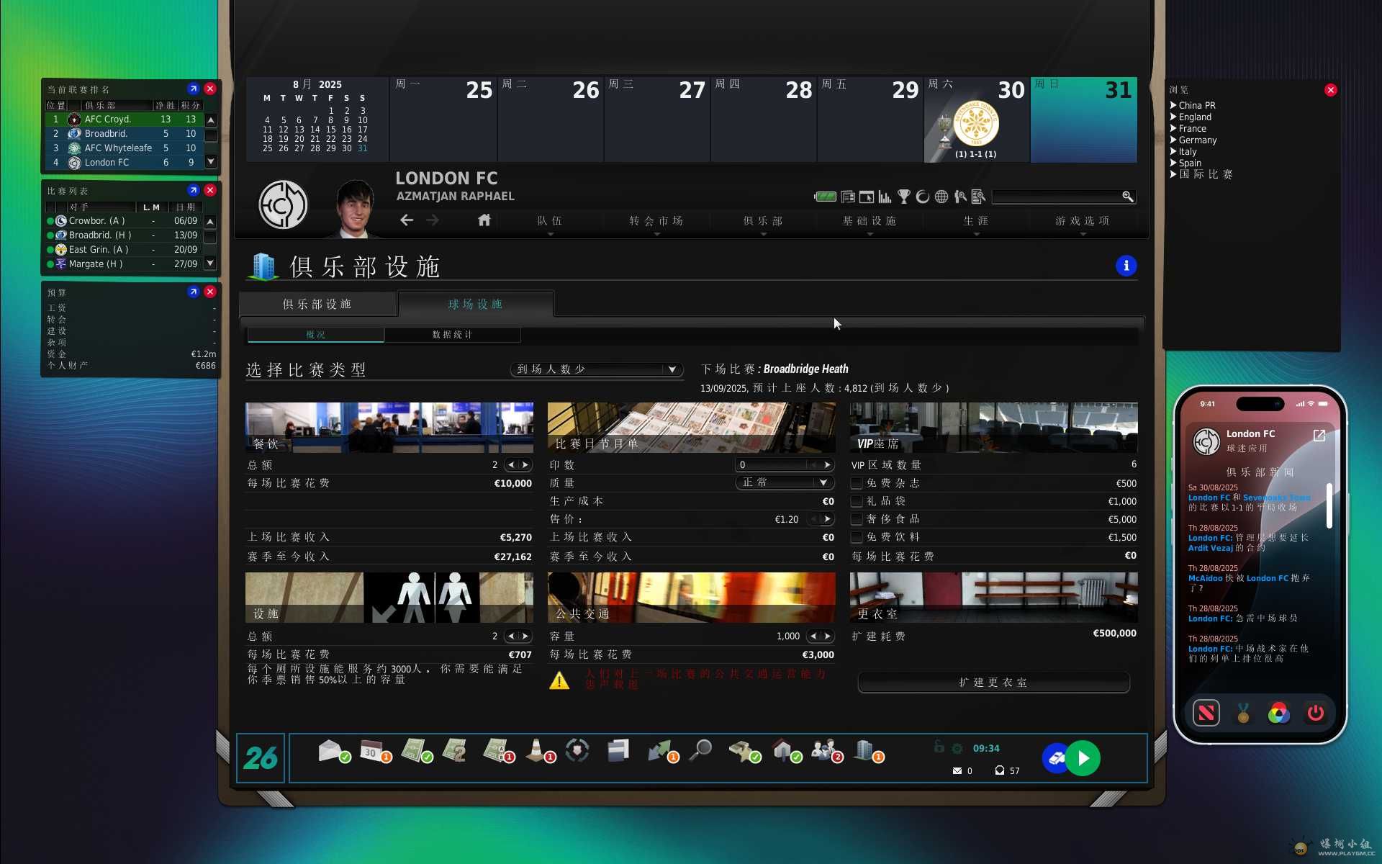1382x864 pixels.
Task: Click the blue information icon
Action: [1126, 266]
